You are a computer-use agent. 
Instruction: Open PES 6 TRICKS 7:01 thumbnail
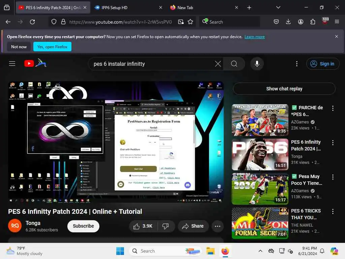coord(260,223)
